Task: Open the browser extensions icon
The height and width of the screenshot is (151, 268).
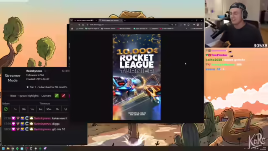Action: pyautogui.click(x=188, y=25)
